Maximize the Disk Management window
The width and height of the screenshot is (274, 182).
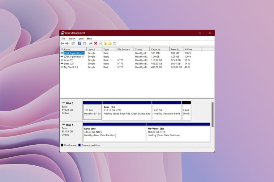[x=200, y=33]
